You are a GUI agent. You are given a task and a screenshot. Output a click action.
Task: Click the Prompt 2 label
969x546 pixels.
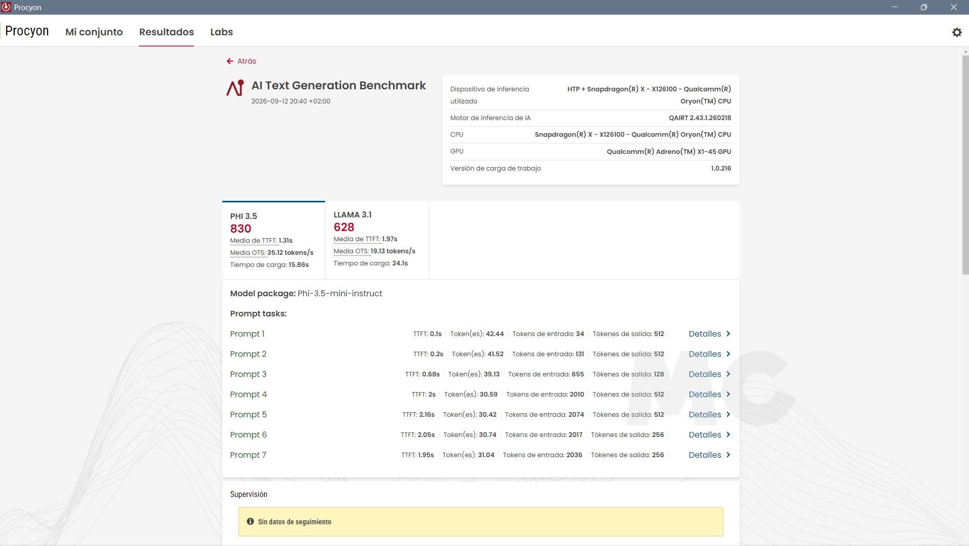[248, 354]
